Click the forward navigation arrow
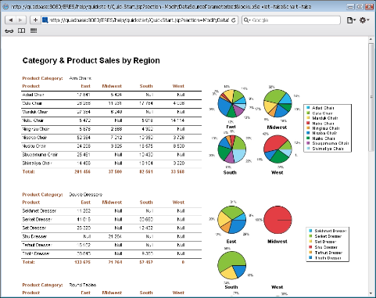Viewport: 376px width, 298px height. coord(20,20)
